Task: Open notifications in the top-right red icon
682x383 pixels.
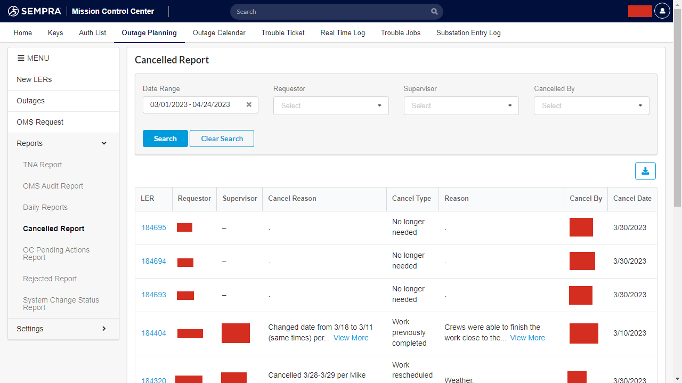Action: [x=639, y=11]
